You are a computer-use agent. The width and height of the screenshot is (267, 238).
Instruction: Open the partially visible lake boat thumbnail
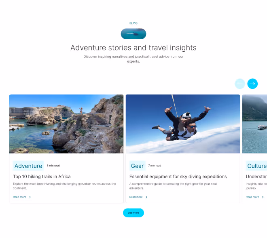click(x=254, y=124)
